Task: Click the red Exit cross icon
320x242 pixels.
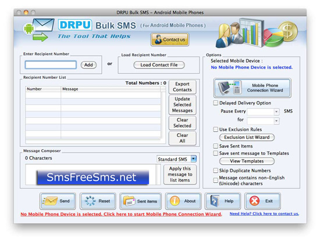Action: point(254,201)
